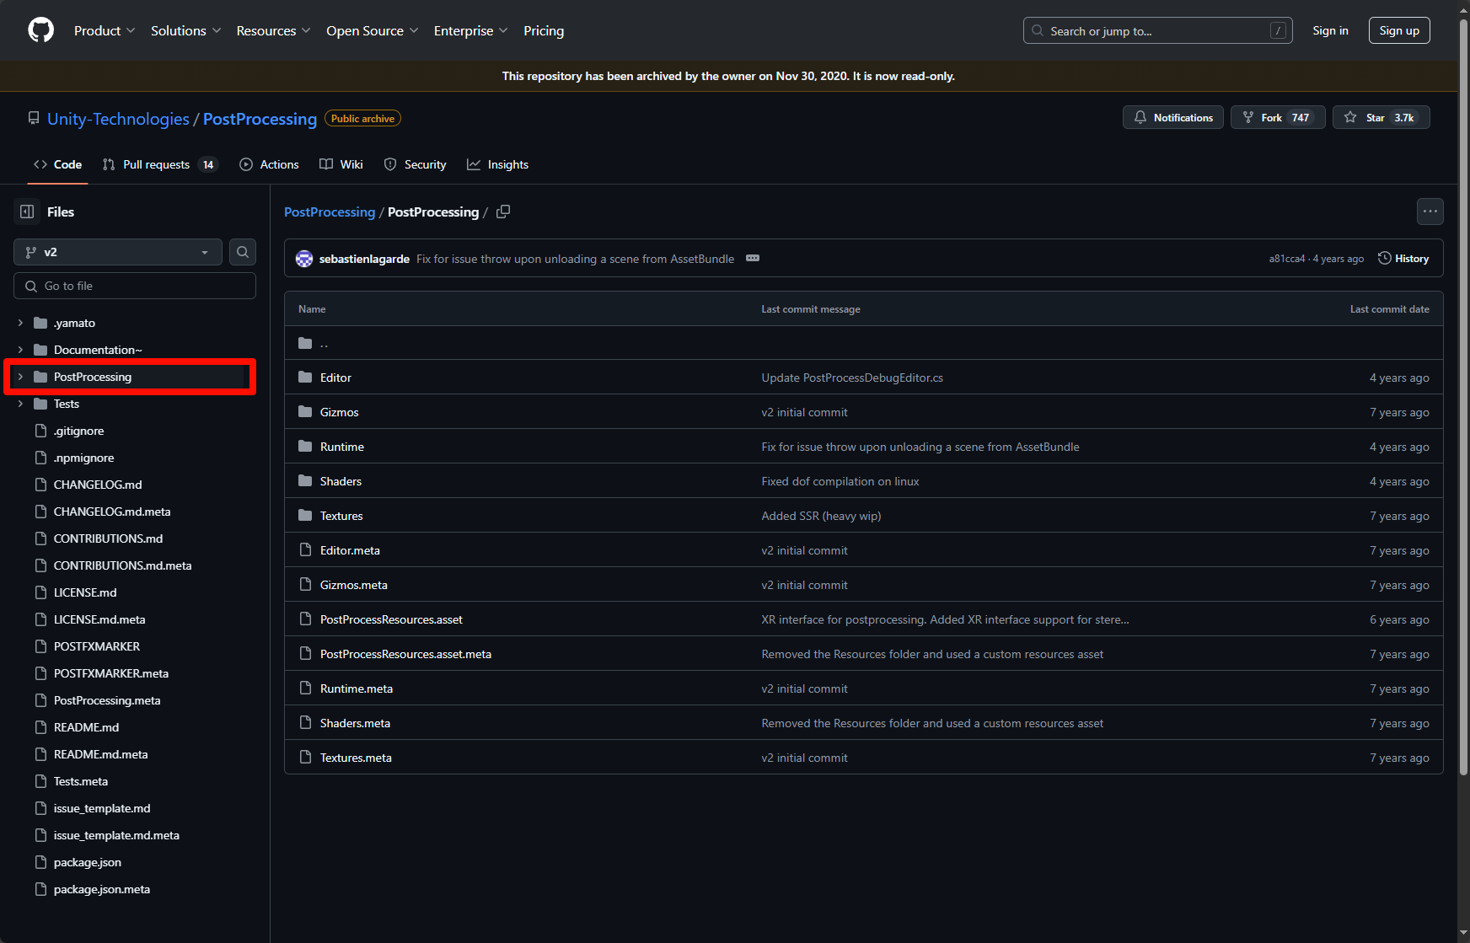Open the Resources menu dropdown
The height and width of the screenshot is (943, 1470).
(x=273, y=30)
